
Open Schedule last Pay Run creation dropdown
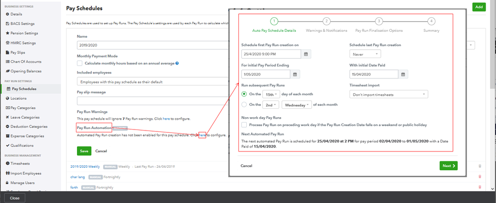pos(365,54)
